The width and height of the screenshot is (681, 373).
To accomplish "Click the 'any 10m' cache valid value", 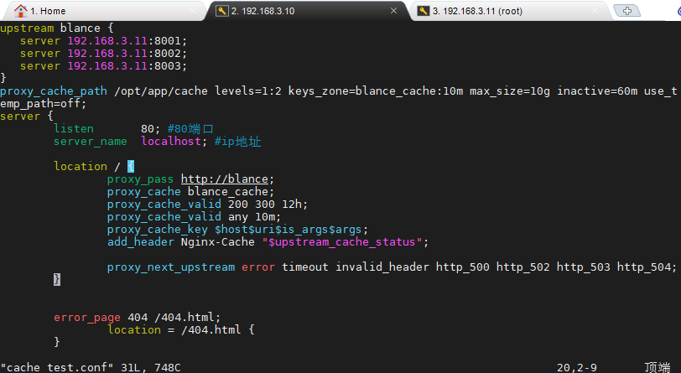I will coord(251,217).
